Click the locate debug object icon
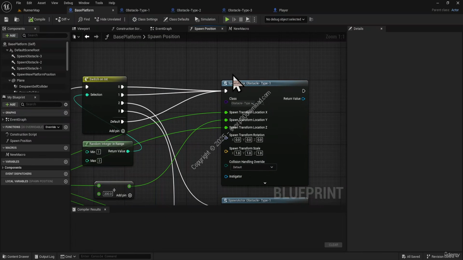 [x=311, y=19]
